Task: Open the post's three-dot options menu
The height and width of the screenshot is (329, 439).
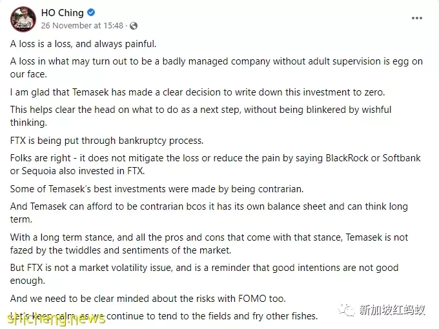Action: pos(416,18)
